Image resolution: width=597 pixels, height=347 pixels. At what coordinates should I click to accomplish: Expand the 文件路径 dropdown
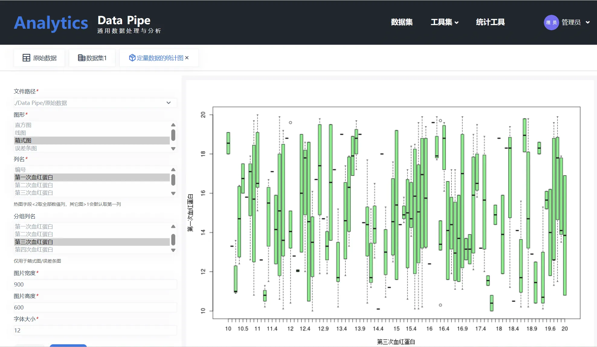click(169, 103)
